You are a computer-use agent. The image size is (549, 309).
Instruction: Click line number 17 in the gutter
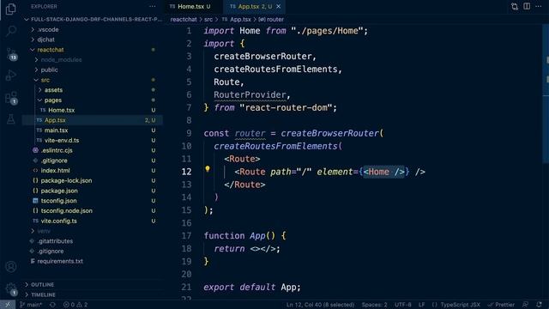coord(186,236)
